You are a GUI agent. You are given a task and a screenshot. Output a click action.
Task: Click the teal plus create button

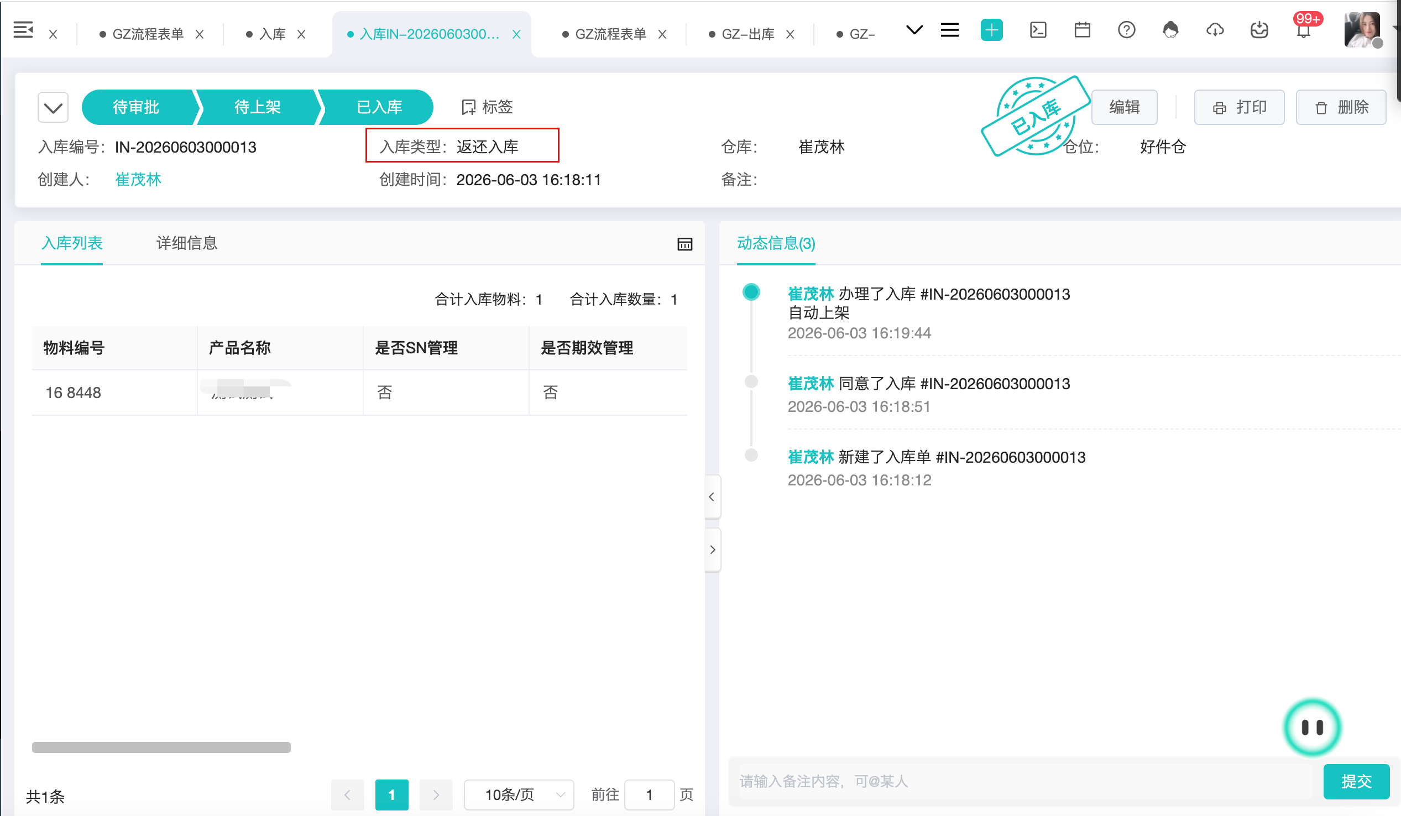tap(992, 30)
